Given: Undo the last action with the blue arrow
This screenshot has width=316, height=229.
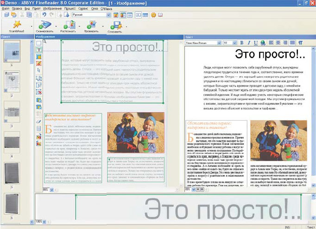Looking at the screenshot, I should [x=44, y=15].
